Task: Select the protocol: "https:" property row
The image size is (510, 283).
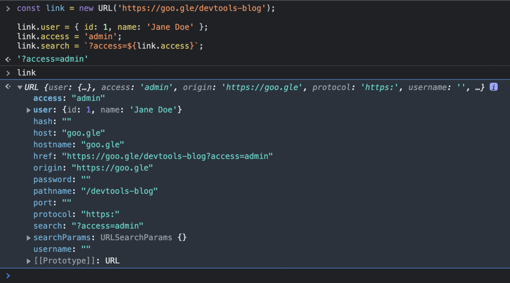Action: point(76,214)
